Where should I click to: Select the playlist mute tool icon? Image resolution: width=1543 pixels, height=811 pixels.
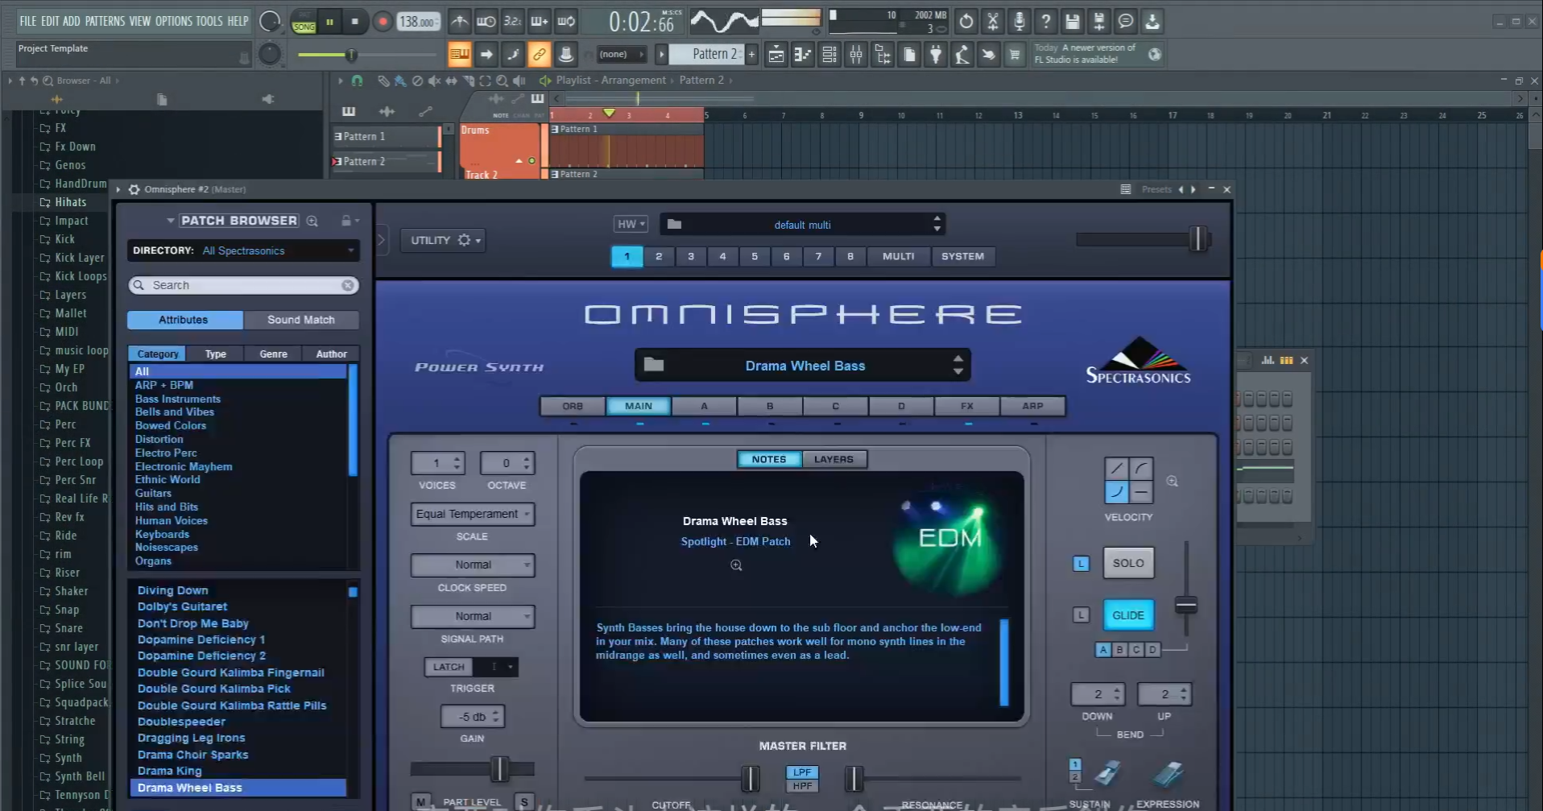coord(434,81)
